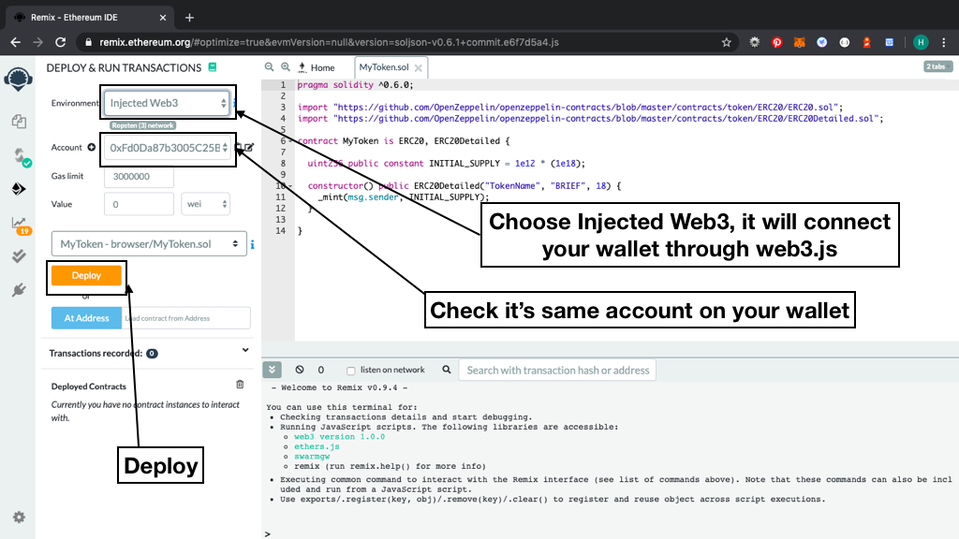Toggle listen on network checkbox
The height and width of the screenshot is (539, 959).
(x=350, y=371)
